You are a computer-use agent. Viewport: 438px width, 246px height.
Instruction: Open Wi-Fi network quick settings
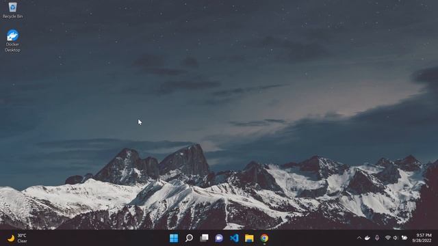coord(388,238)
